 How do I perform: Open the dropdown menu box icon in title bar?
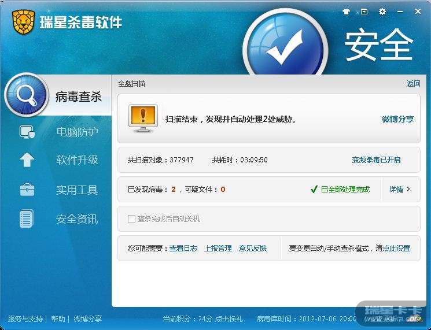pos(364,12)
